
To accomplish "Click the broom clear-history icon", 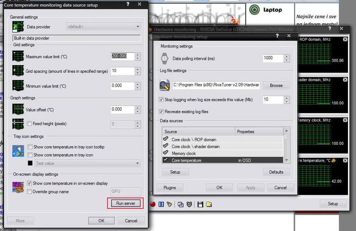I will click(x=169, y=204).
